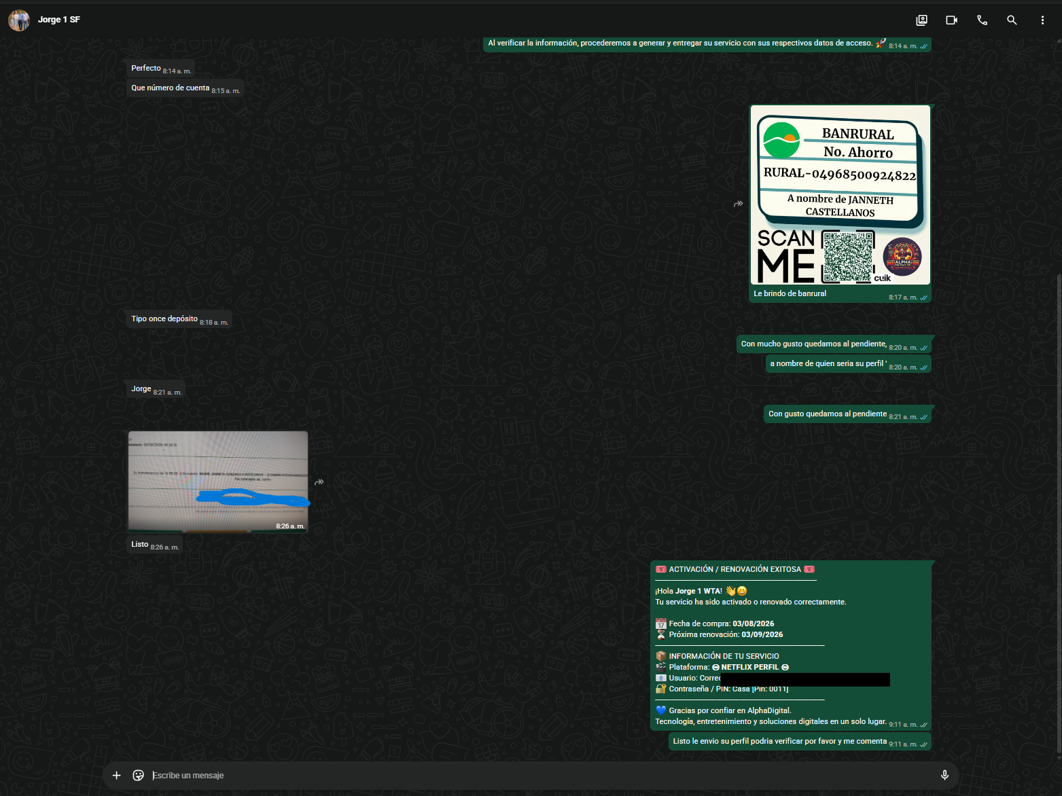Viewport: 1062px width, 796px height.
Task: Open the emoji picker
Action: [139, 775]
